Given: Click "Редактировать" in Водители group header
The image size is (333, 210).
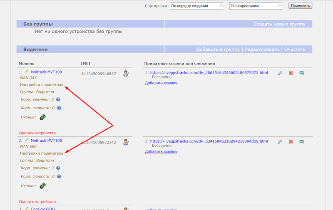Looking at the screenshot, I should [x=262, y=49].
